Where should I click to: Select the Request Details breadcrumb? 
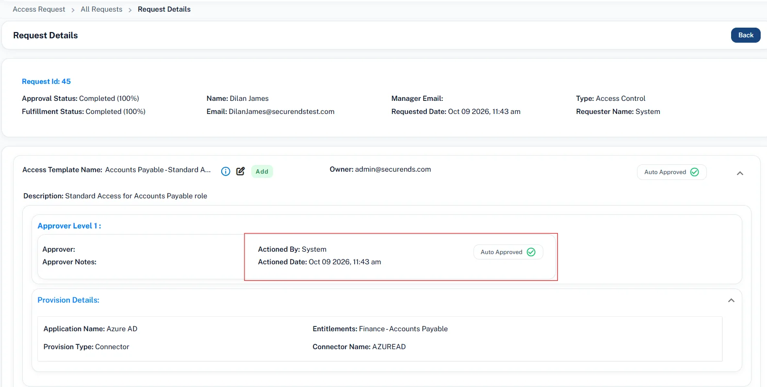164,9
